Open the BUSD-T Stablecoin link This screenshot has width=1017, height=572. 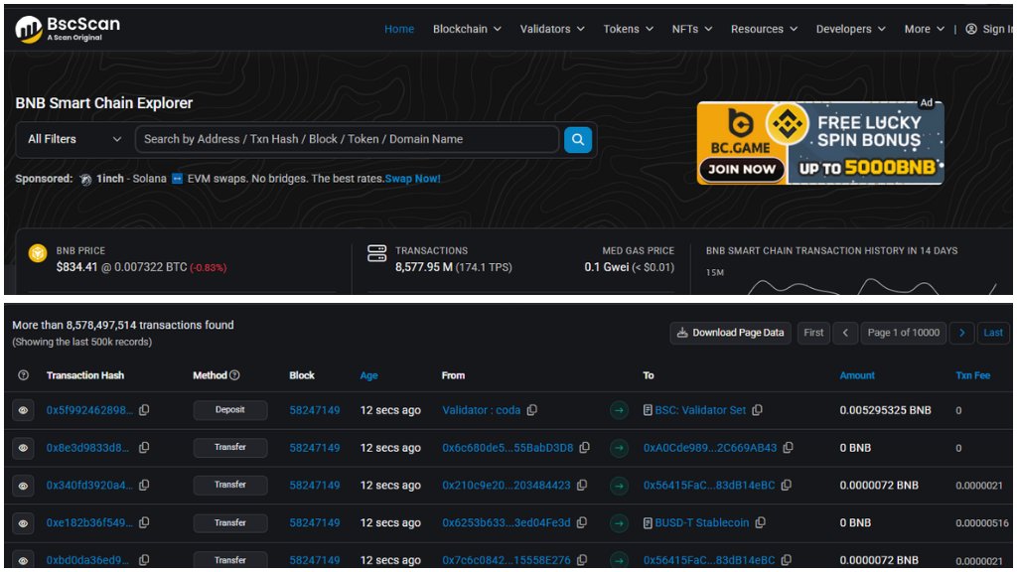pyautogui.click(x=702, y=522)
